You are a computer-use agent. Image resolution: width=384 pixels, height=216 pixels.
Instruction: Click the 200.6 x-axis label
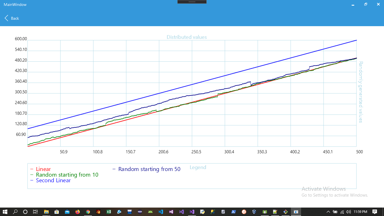(164, 152)
